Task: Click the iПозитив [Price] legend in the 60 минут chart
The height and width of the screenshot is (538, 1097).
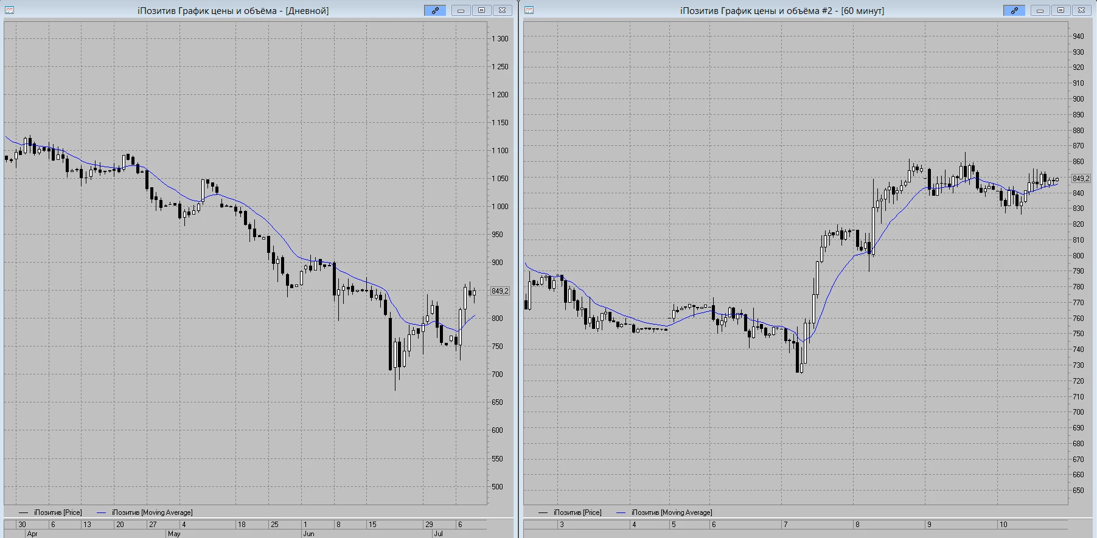Action: [x=577, y=512]
